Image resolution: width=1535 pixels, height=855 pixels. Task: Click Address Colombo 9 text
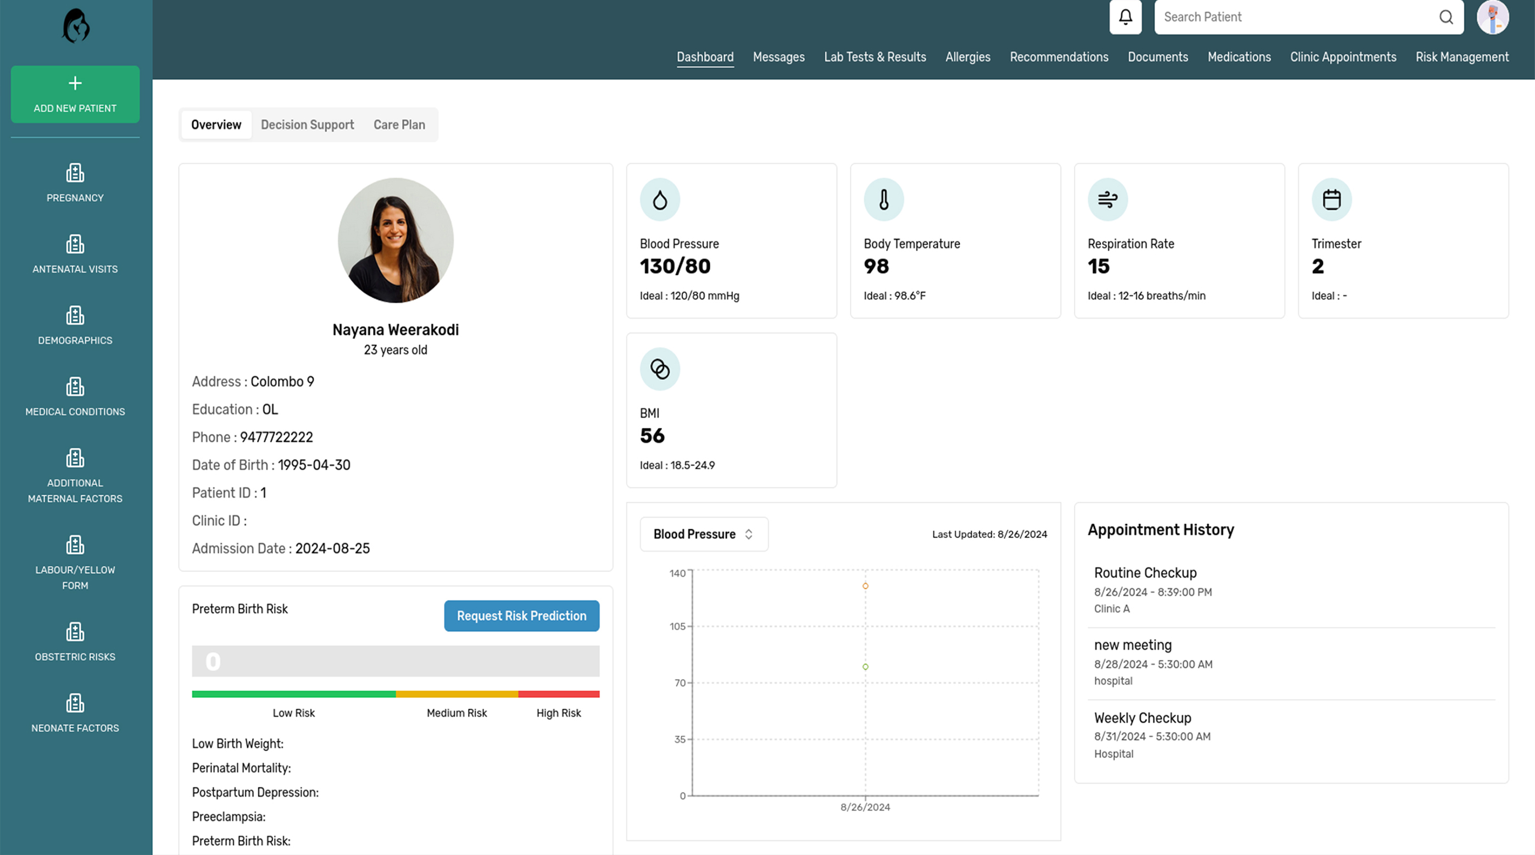[253, 382]
